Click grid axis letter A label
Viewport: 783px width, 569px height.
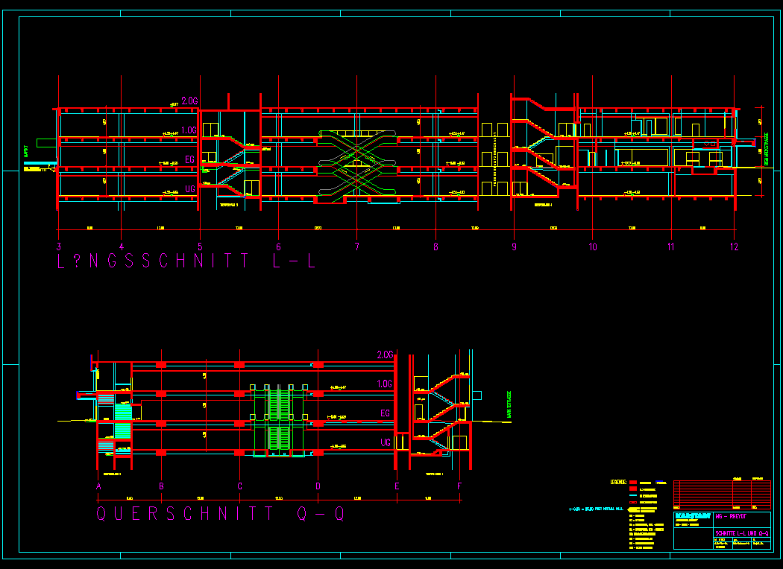(x=98, y=487)
